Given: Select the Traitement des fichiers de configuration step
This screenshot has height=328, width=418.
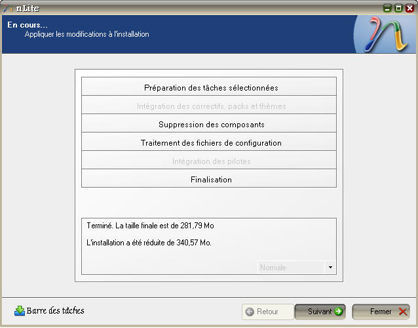Looking at the screenshot, I should point(209,142).
